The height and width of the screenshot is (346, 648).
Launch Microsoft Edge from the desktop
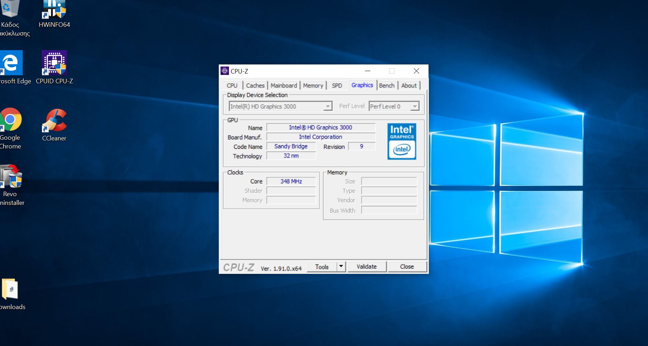click(x=12, y=67)
